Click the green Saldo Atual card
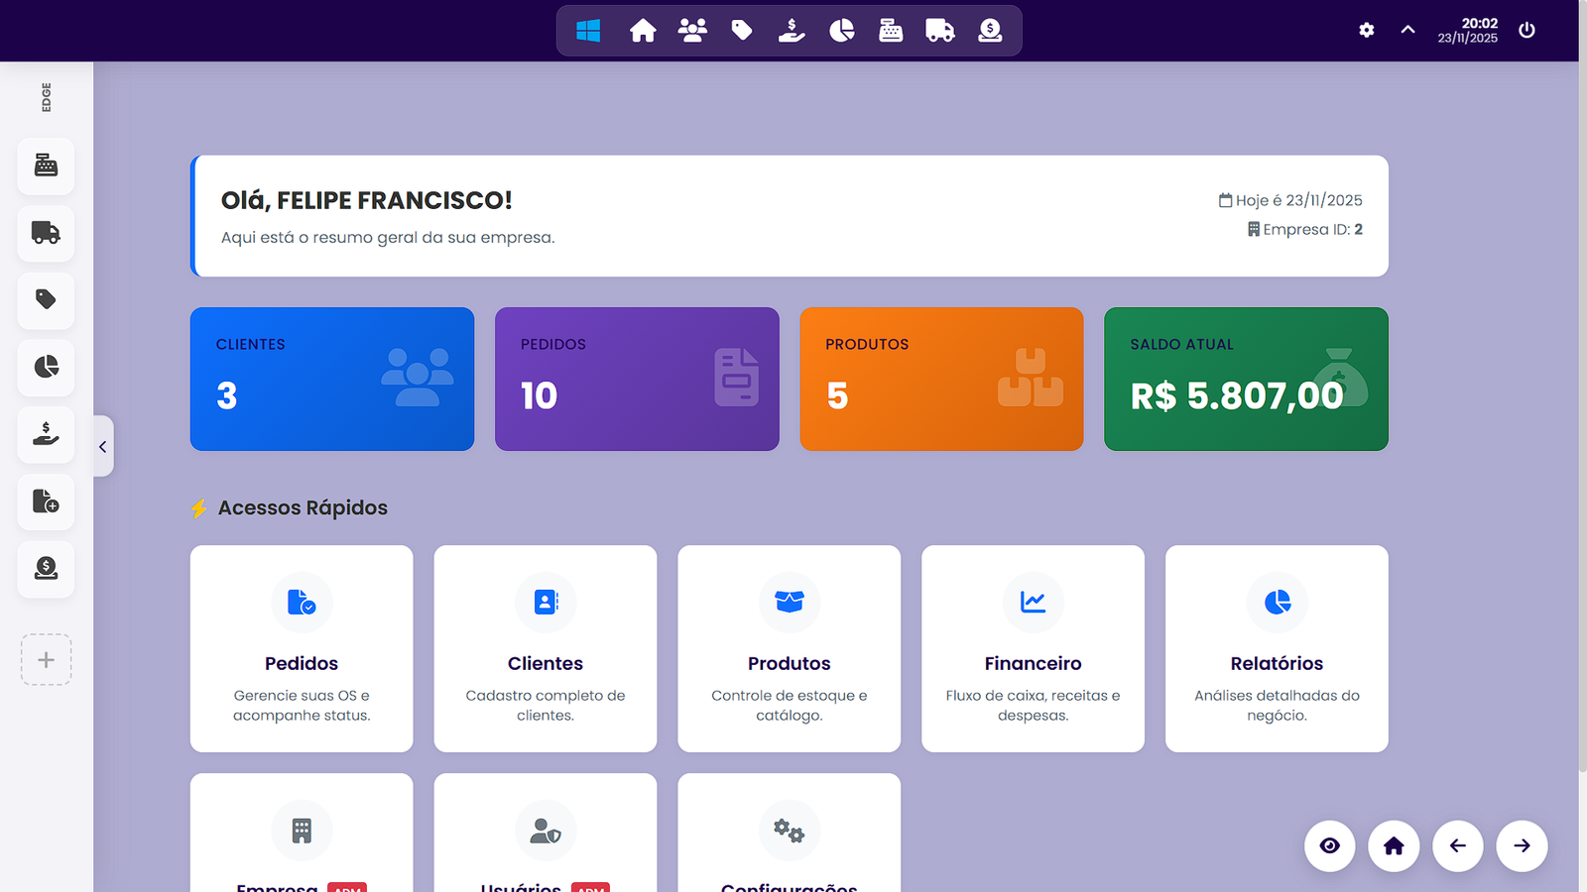Image resolution: width=1587 pixels, height=892 pixels. 1246,379
